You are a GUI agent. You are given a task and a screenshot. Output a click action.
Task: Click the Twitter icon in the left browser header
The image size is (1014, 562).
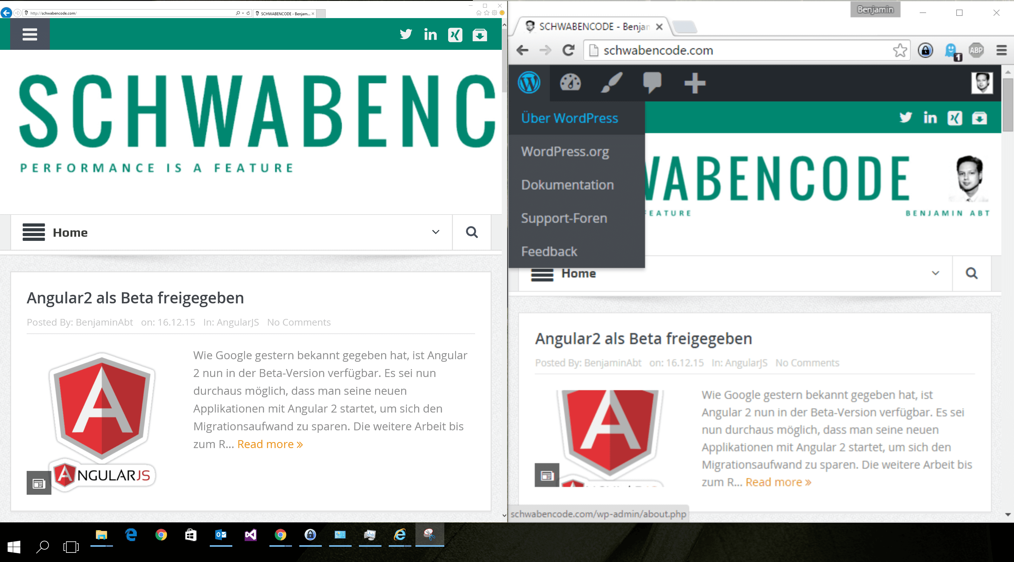[406, 35]
